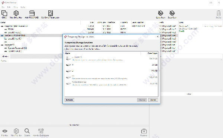Collapse the Kingston DataTraveler drive node
Viewport: 223px width, 138px height.
pyautogui.click(x=2, y=26)
